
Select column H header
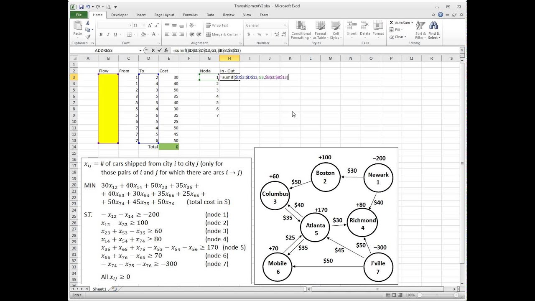[x=229, y=58]
